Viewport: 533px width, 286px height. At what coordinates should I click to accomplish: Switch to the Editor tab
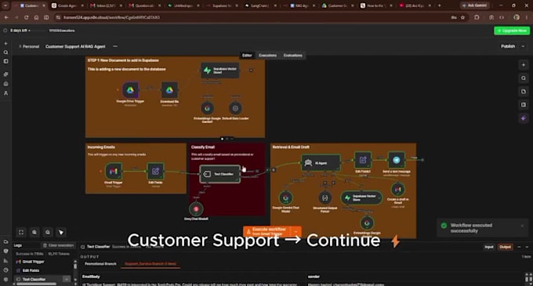click(x=247, y=56)
